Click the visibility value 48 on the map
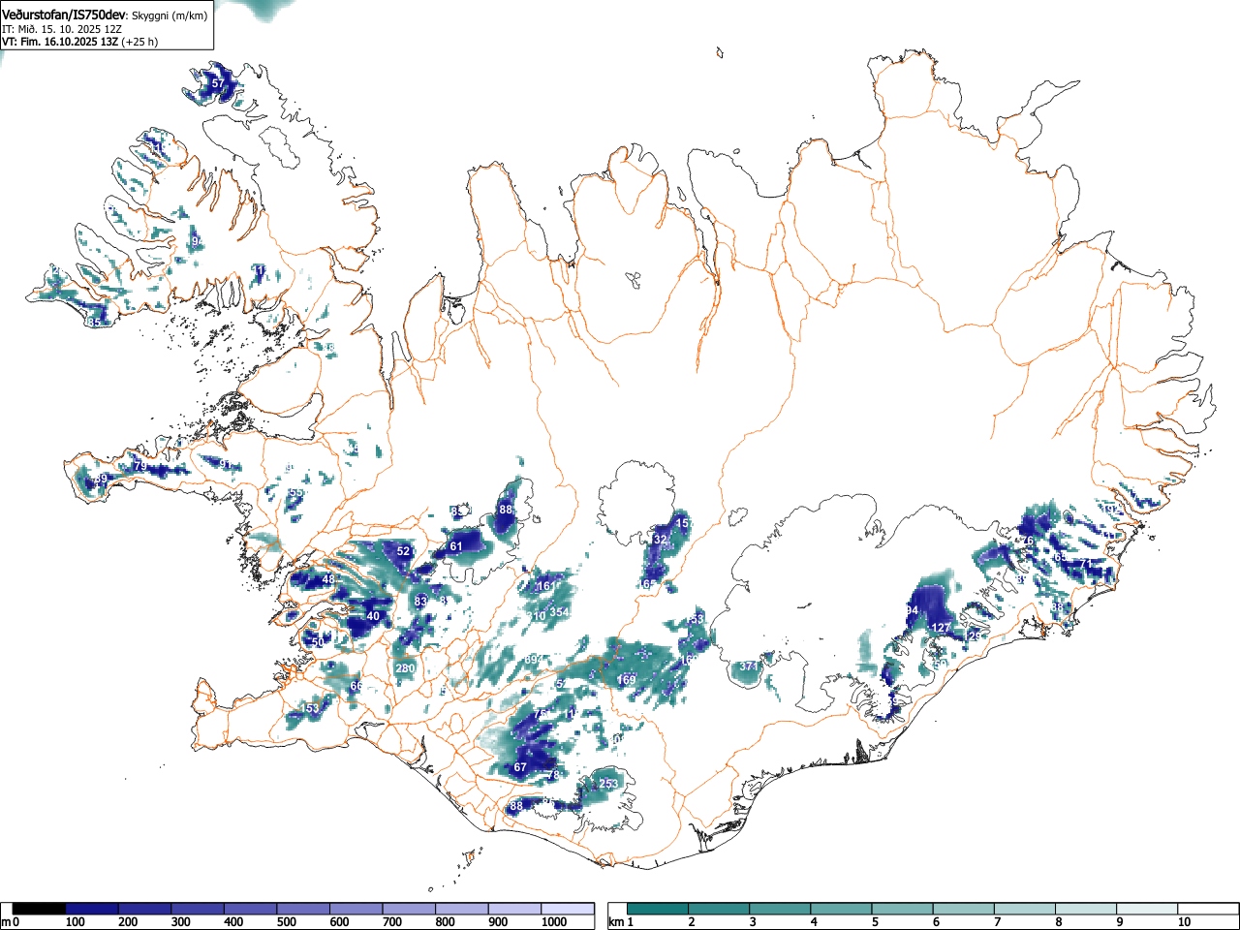This screenshot has width=1240, height=930. tap(328, 580)
